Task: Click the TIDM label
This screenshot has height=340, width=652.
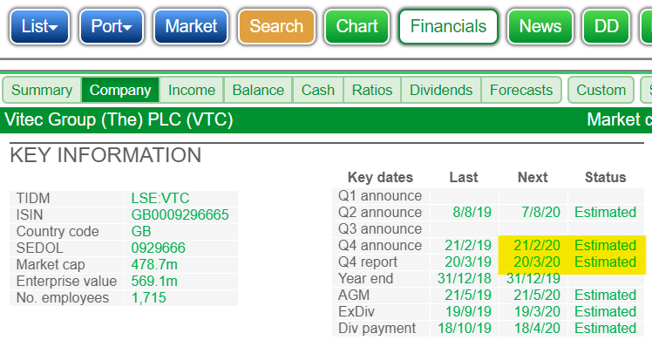Action: 33,198
